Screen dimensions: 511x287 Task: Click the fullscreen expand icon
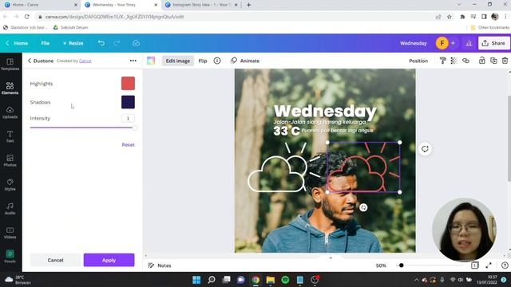tap(489, 265)
